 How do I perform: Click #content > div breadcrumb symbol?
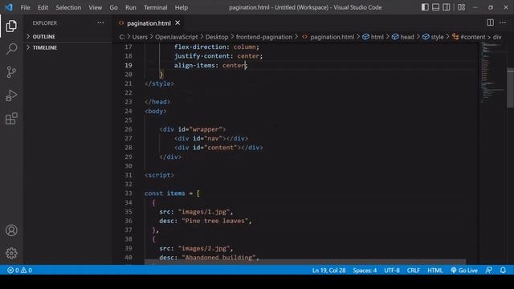click(477, 37)
